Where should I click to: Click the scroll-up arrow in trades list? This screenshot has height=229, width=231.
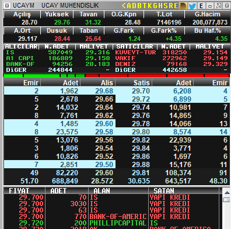click(227, 192)
